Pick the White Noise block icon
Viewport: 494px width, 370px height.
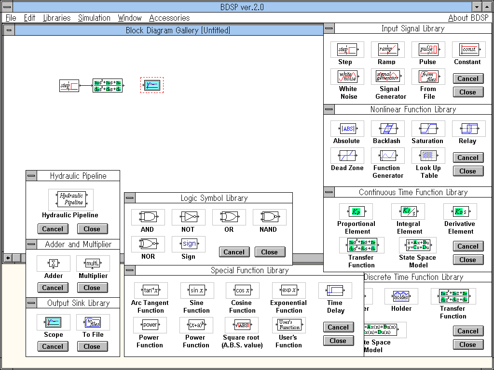pyautogui.click(x=347, y=77)
